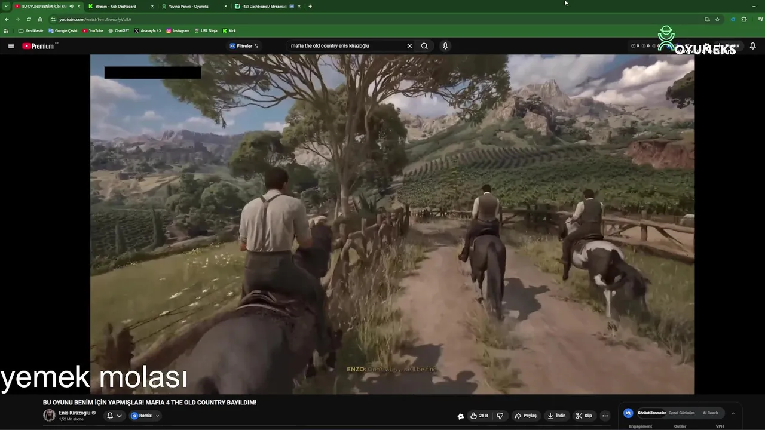Image resolution: width=765 pixels, height=430 pixels.
Task: Bookmark this page with star icon
Action: [717, 19]
